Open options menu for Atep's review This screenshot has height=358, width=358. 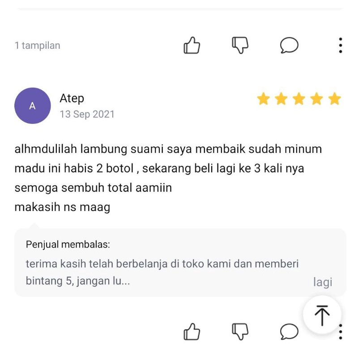341,332
